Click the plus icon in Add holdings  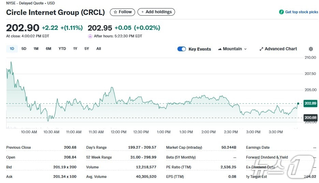tap(143, 12)
